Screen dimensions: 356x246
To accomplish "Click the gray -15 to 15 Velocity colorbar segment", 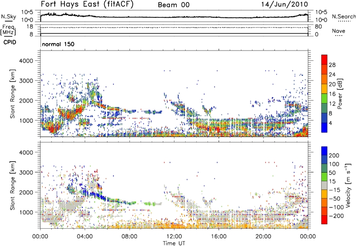I will [324, 186].
